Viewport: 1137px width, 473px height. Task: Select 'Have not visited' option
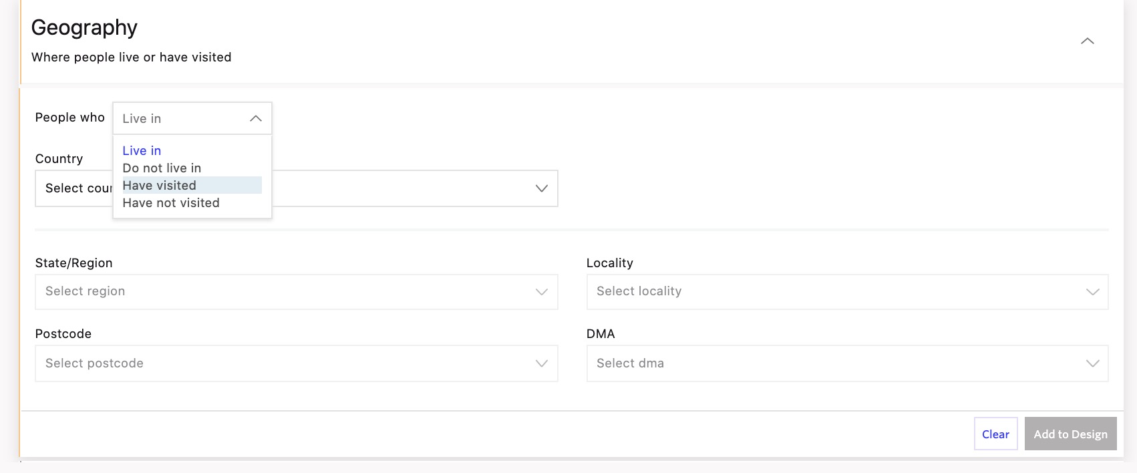[x=171, y=203]
